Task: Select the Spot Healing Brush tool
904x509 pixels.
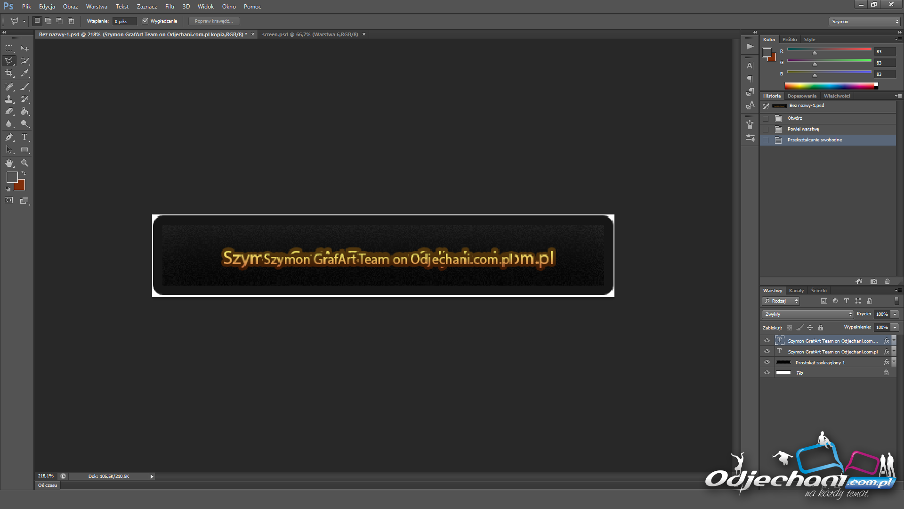Action: [9, 87]
